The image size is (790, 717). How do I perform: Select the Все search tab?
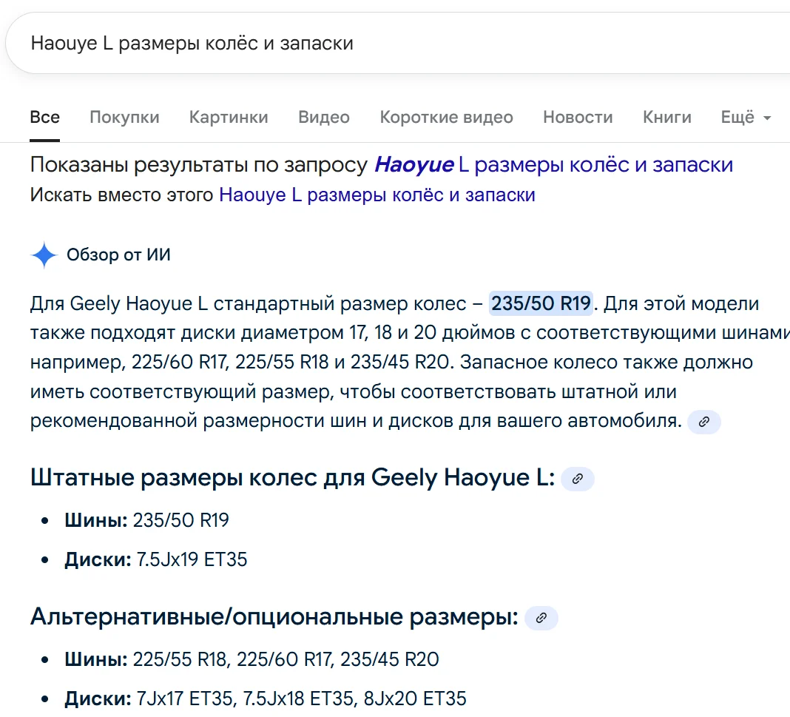[45, 117]
